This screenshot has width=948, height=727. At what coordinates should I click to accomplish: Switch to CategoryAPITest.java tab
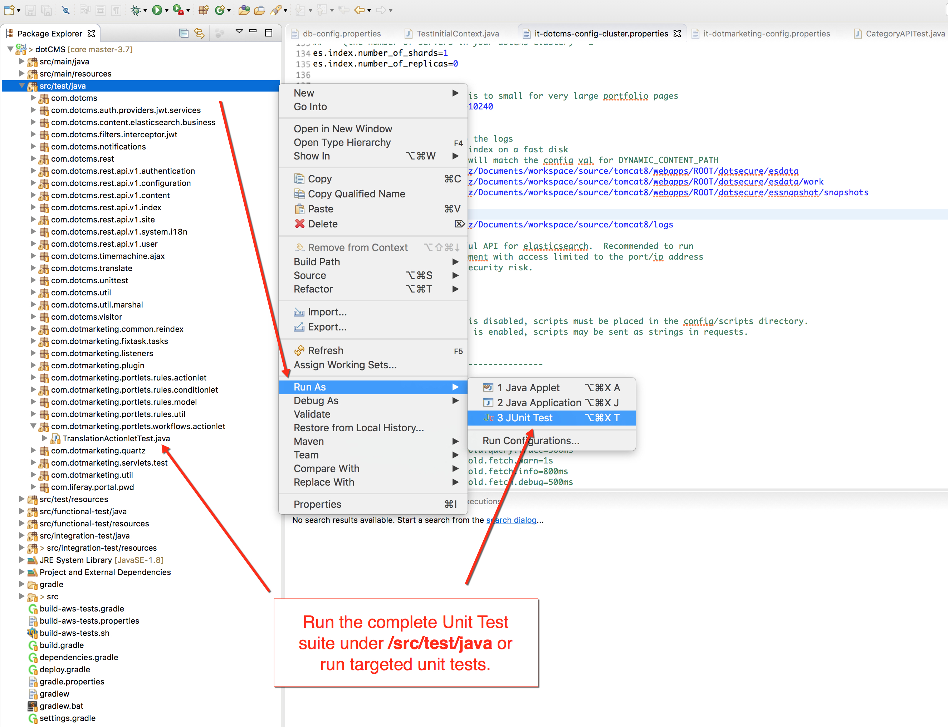click(x=899, y=34)
